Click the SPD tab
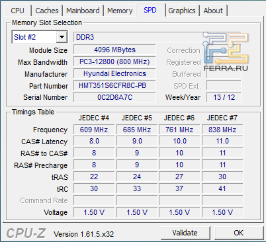The image size is (266, 242). click(150, 10)
